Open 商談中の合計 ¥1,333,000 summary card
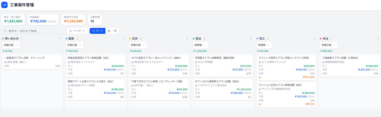 [73, 20]
